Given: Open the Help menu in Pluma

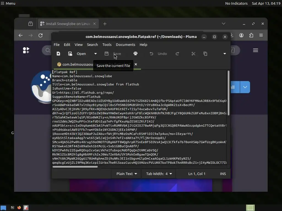Looking at the screenshot, I should (x=143, y=45).
